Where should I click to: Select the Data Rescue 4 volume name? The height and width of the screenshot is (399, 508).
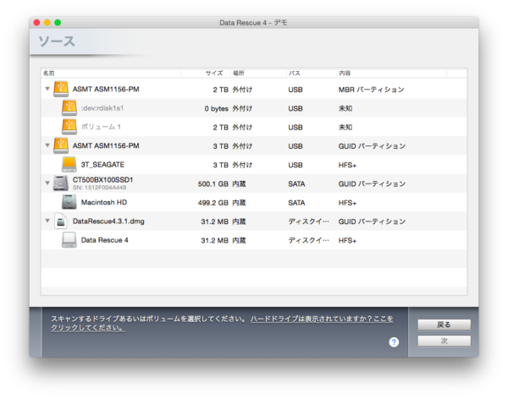pos(105,240)
